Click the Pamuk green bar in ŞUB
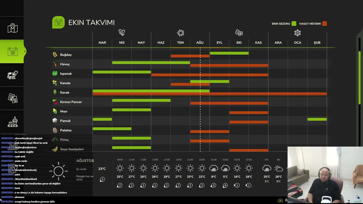Image resolution: width=363 pixels, height=204 pixels. (317, 119)
